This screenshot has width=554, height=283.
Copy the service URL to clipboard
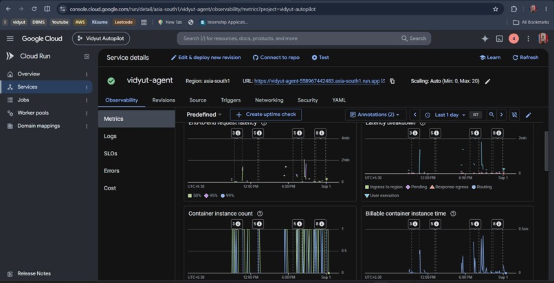392,81
